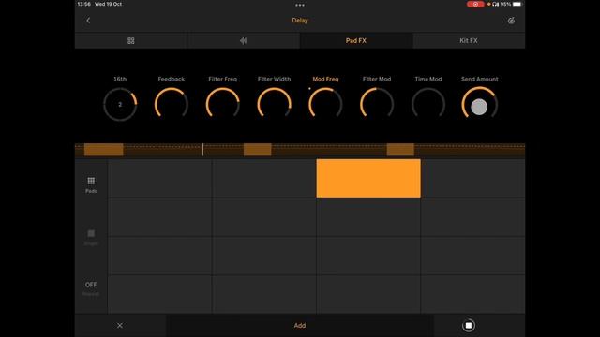Click the last clip block in the timeline strip

pos(400,150)
